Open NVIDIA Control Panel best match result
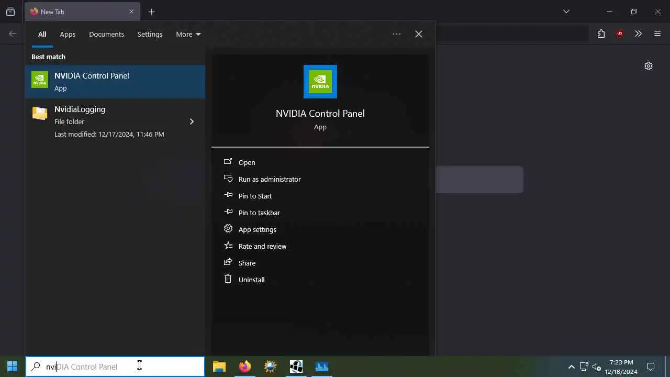This screenshot has width=670, height=377. 115,82
